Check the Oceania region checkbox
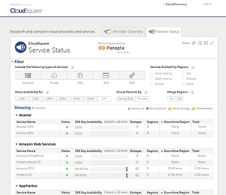This screenshot has width=226, height=195. pyautogui.click(x=183, y=78)
